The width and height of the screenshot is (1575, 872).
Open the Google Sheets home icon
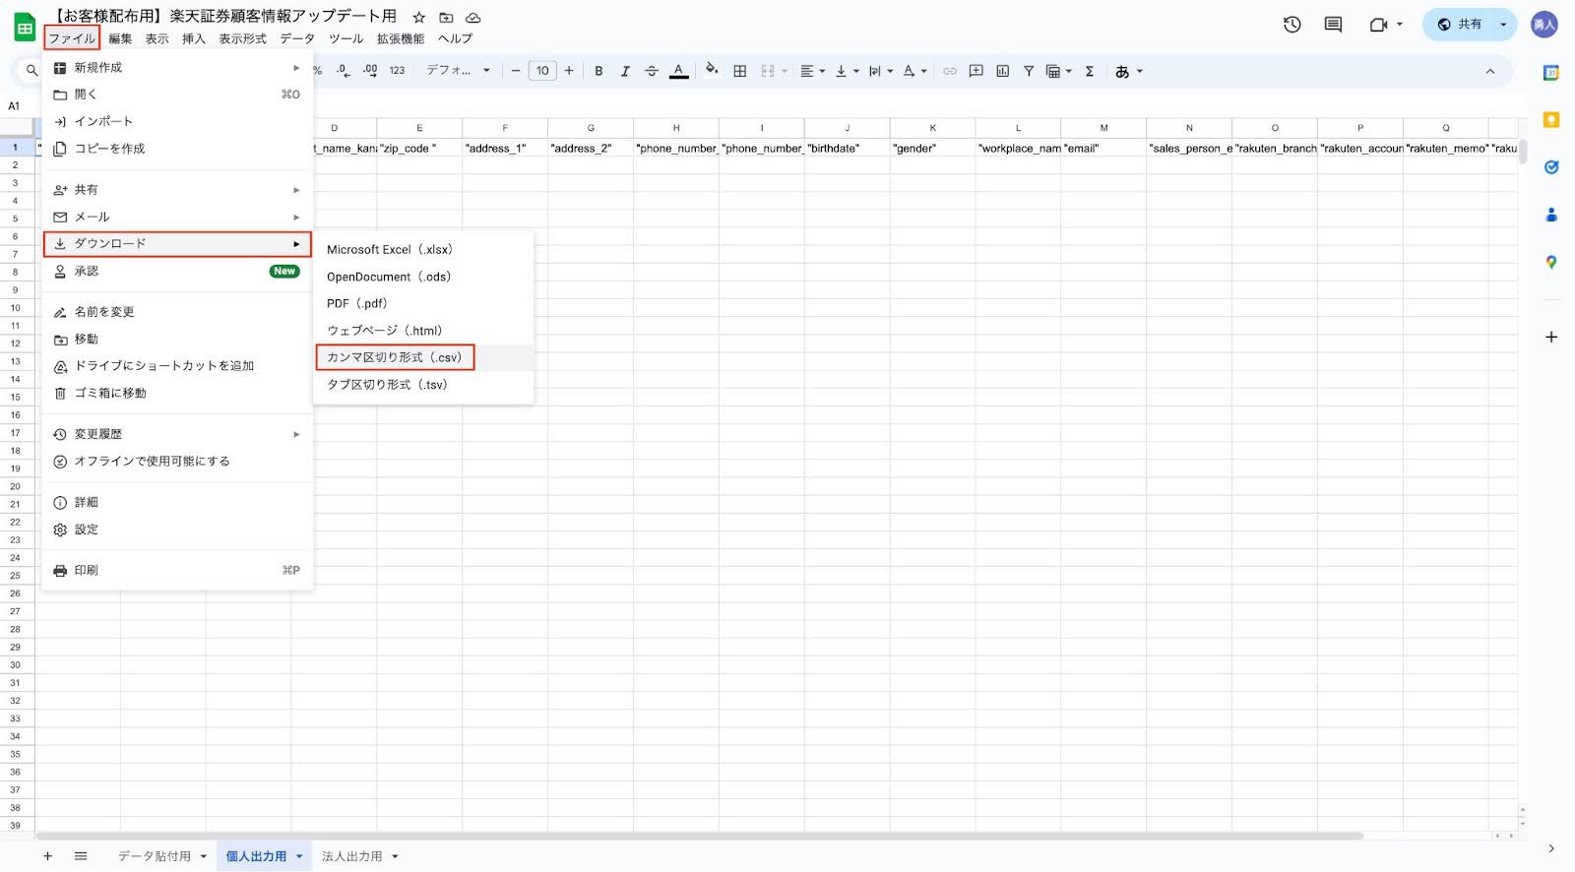pyautogui.click(x=25, y=28)
